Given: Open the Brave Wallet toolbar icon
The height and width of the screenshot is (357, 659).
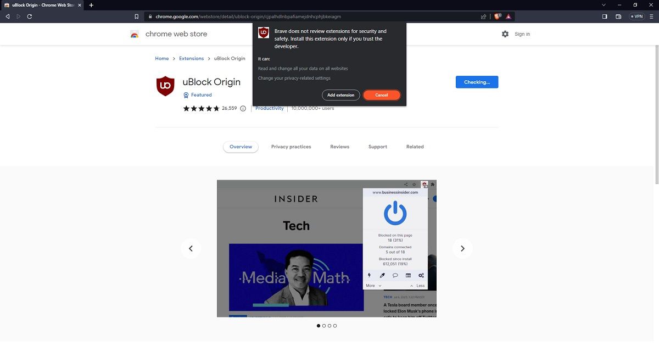Looking at the screenshot, I should click(x=619, y=16).
